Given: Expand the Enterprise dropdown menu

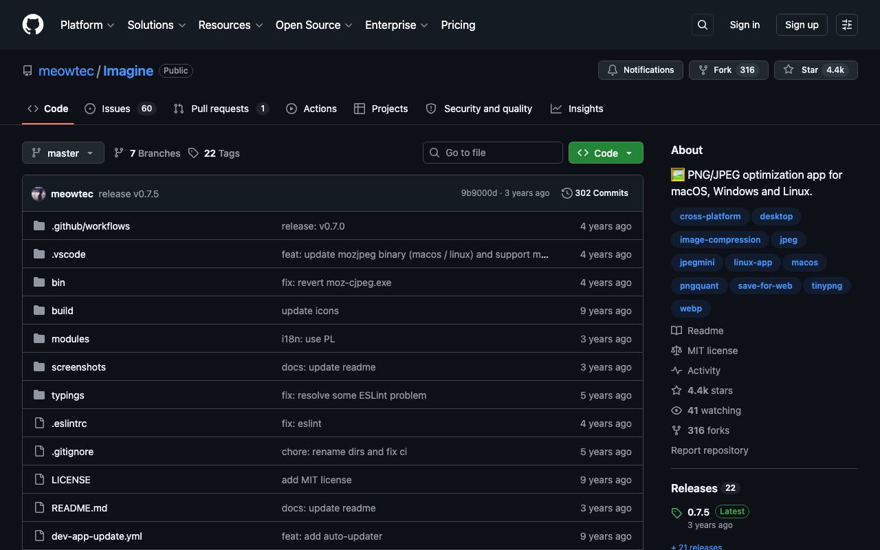Looking at the screenshot, I should pyautogui.click(x=397, y=25).
